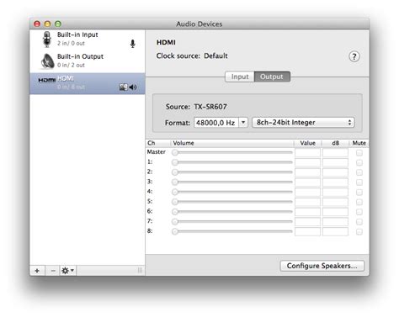
Task: Click the channel 1 volume slider
Action: pyautogui.click(x=232, y=162)
